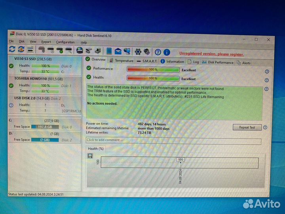Click the D: free space (? GB) bar
This screenshot has height=214, width=285.
pos(45,140)
